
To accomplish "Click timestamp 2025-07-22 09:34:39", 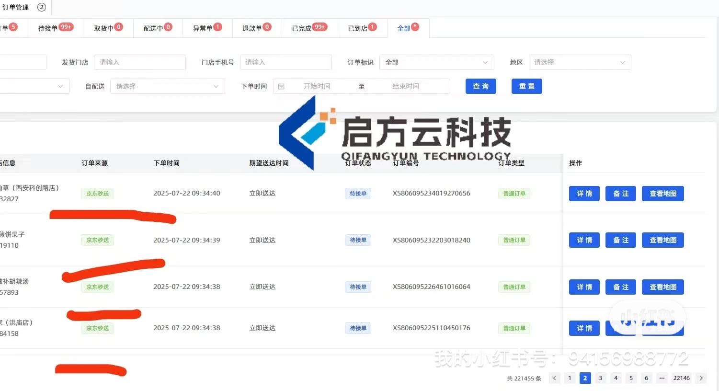I will pos(187,240).
